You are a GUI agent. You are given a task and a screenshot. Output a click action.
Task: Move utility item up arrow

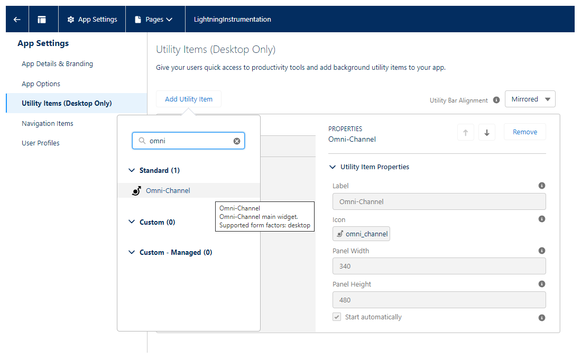[466, 132]
